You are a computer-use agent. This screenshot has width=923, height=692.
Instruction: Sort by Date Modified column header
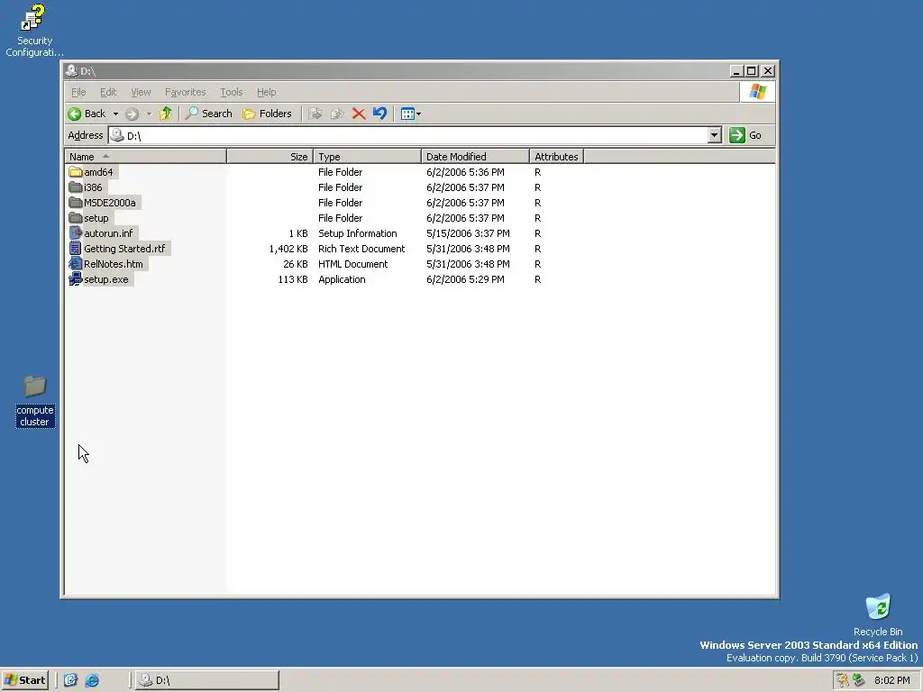475,157
